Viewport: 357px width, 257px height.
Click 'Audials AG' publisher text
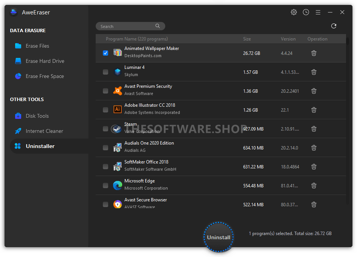(135, 150)
